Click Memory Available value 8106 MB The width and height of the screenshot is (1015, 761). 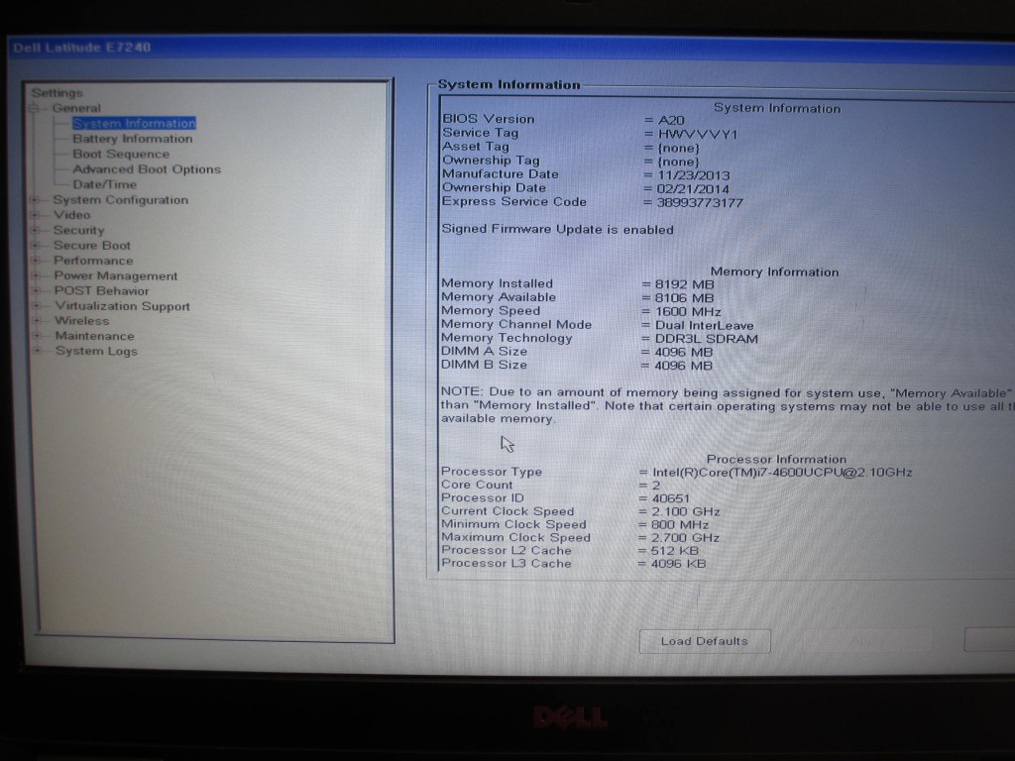(x=684, y=298)
